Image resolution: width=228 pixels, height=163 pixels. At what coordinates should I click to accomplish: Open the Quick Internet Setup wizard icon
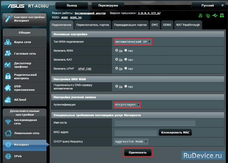coord(8,19)
